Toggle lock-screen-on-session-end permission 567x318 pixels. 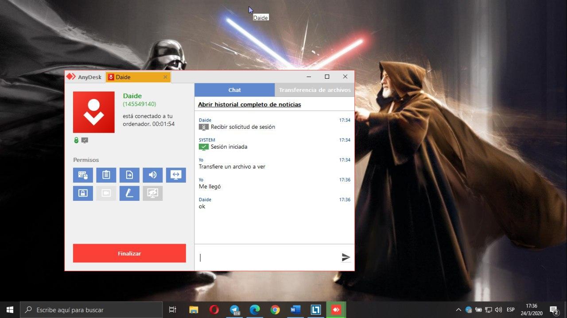pos(83,193)
